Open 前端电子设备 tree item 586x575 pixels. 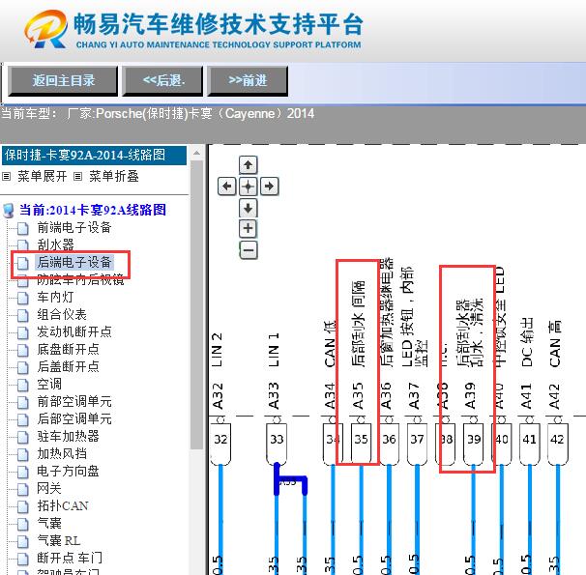(x=74, y=227)
